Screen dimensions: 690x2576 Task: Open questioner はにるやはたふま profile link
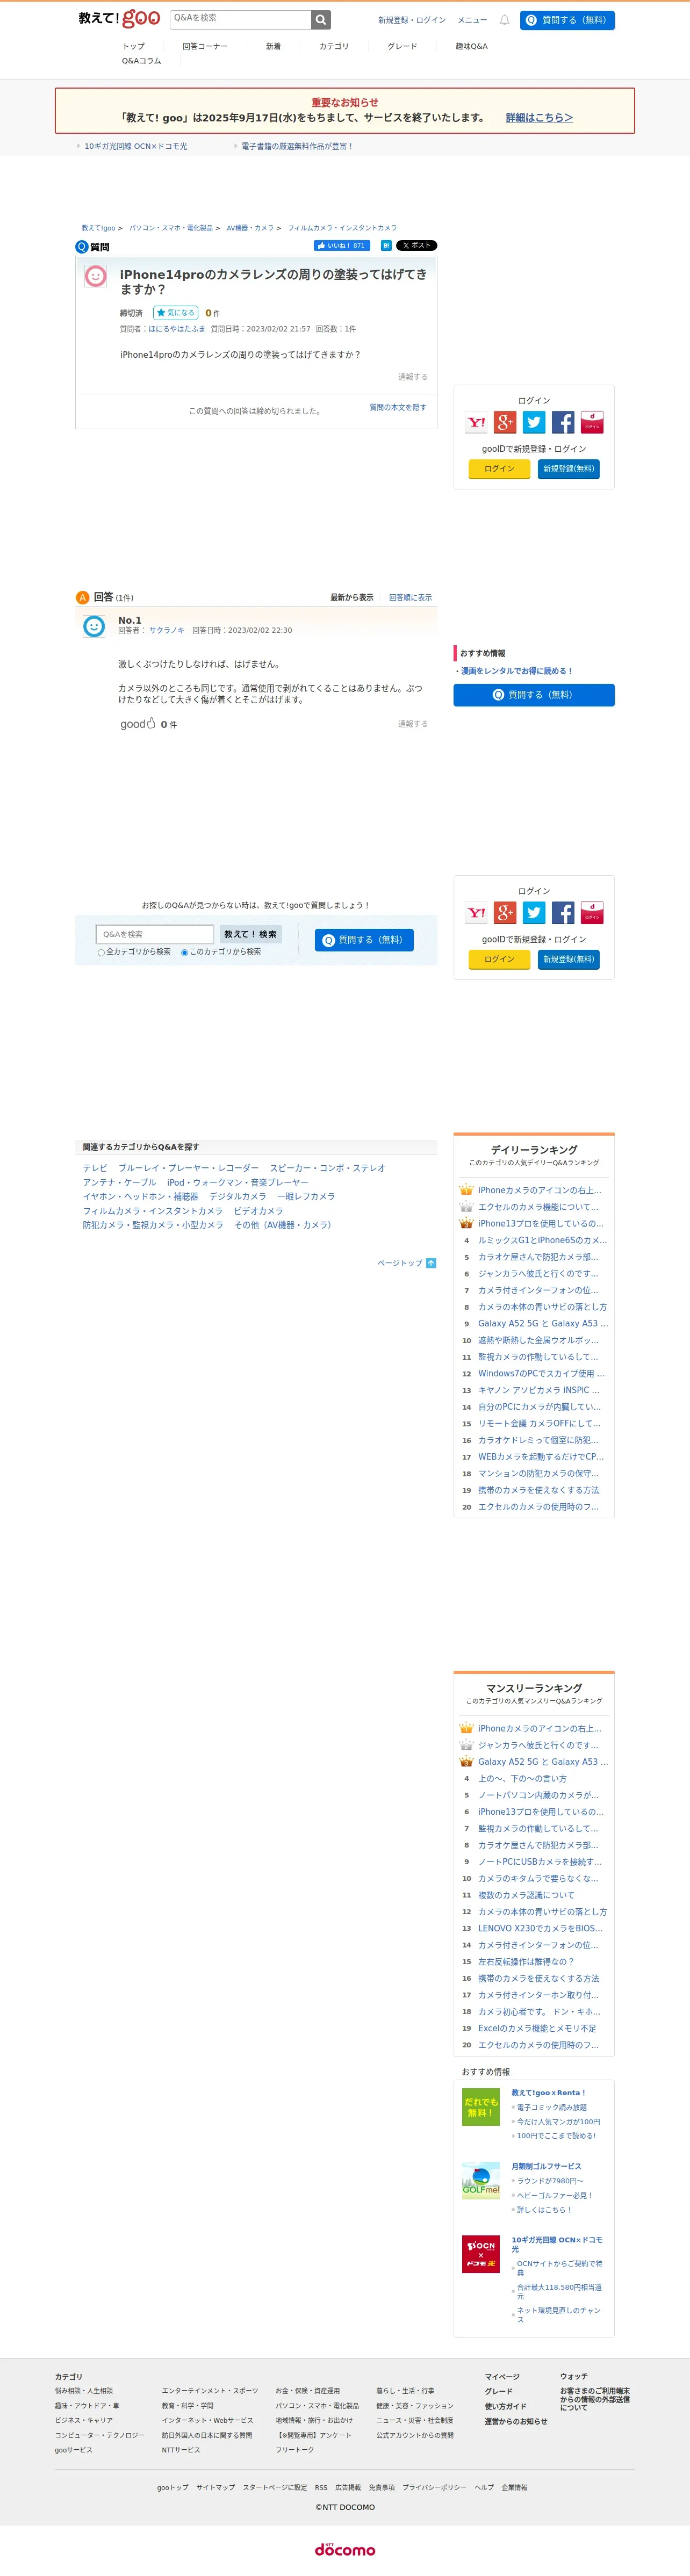177,329
